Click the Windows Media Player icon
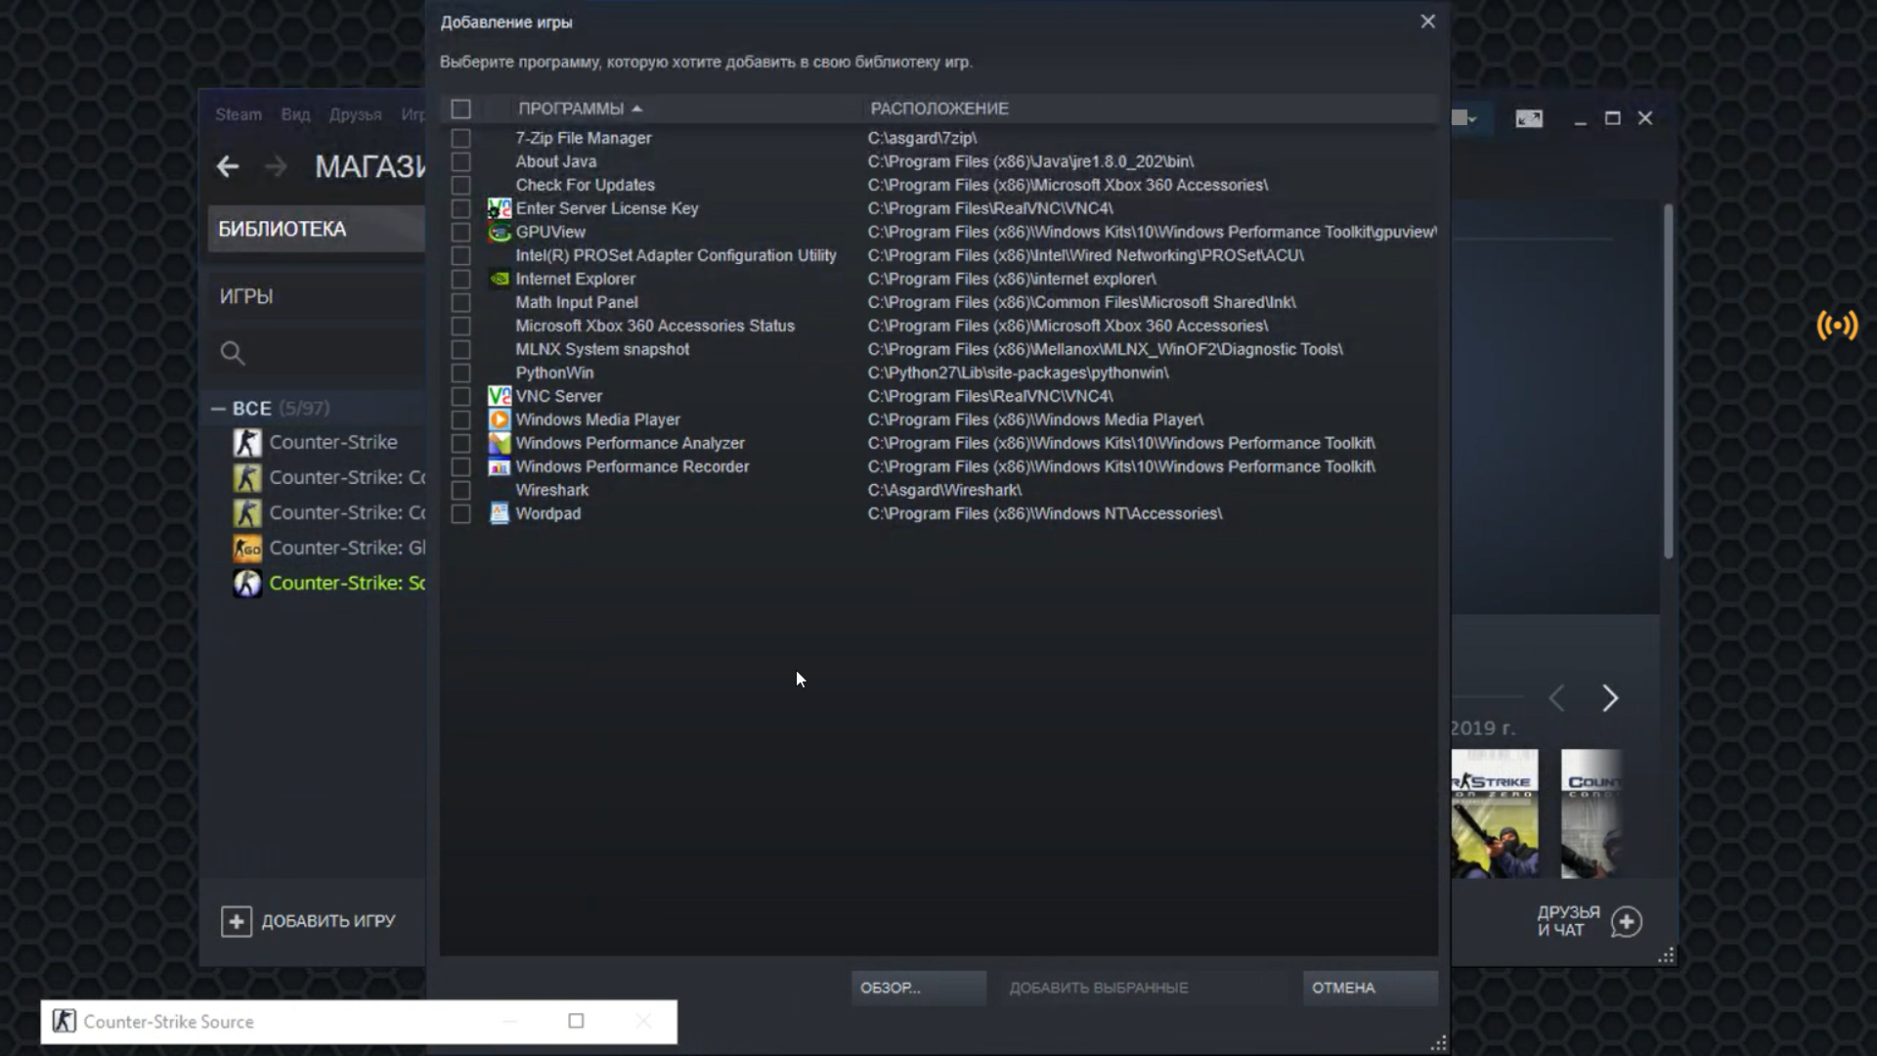Viewport: 1877px width, 1056px height. 499,419
